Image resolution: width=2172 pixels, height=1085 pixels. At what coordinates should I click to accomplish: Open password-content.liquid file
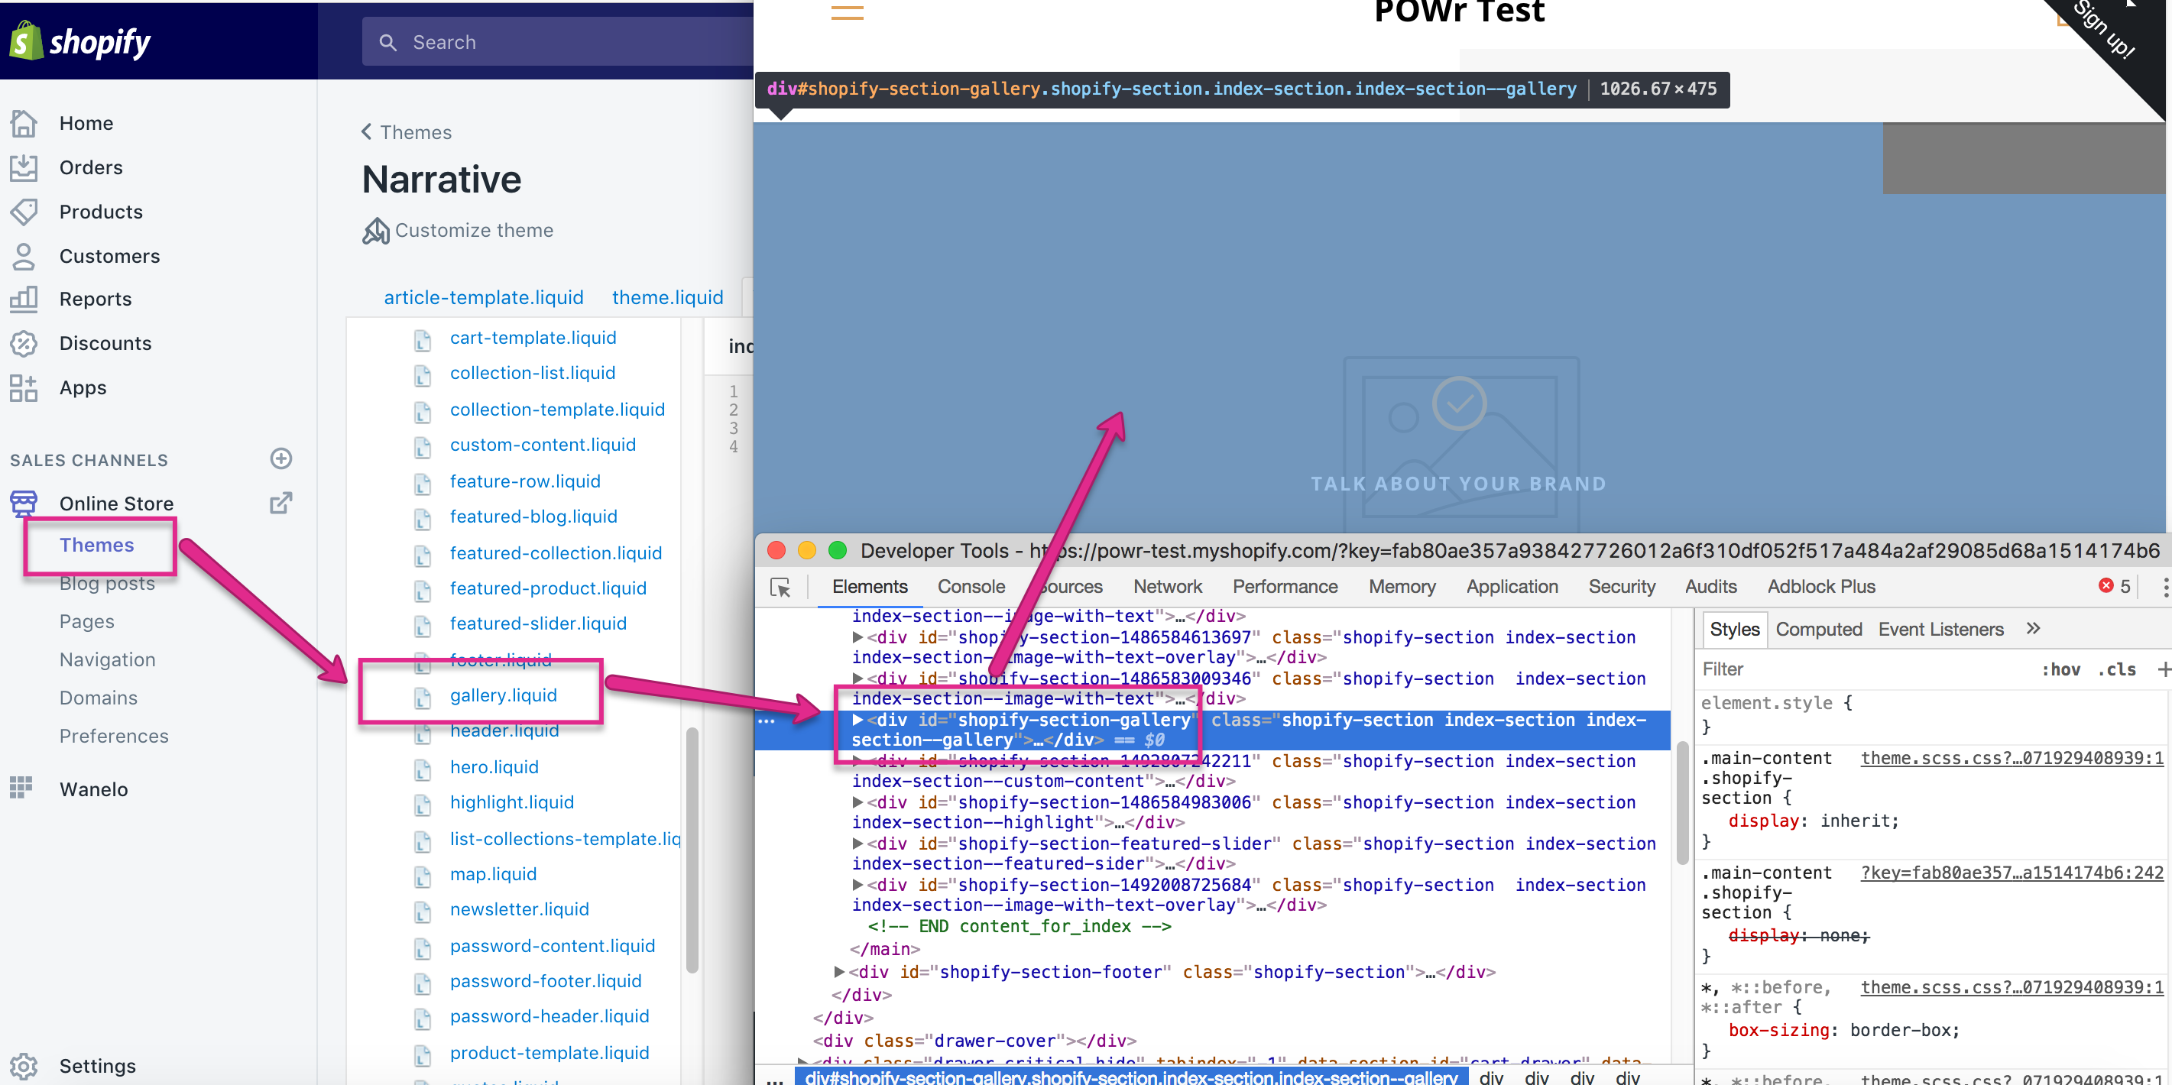pos(553,946)
